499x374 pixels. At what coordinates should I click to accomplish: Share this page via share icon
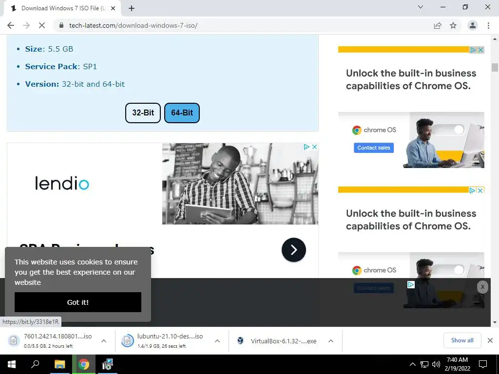pyautogui.click(x=438, y=25)
